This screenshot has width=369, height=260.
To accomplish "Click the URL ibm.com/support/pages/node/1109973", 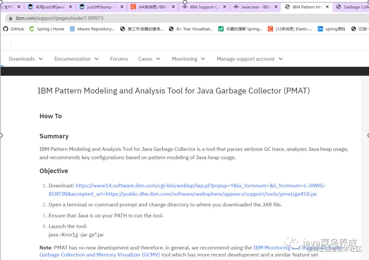I will (59, 18).
